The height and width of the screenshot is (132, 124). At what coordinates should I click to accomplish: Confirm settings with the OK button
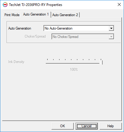(62, 126)
